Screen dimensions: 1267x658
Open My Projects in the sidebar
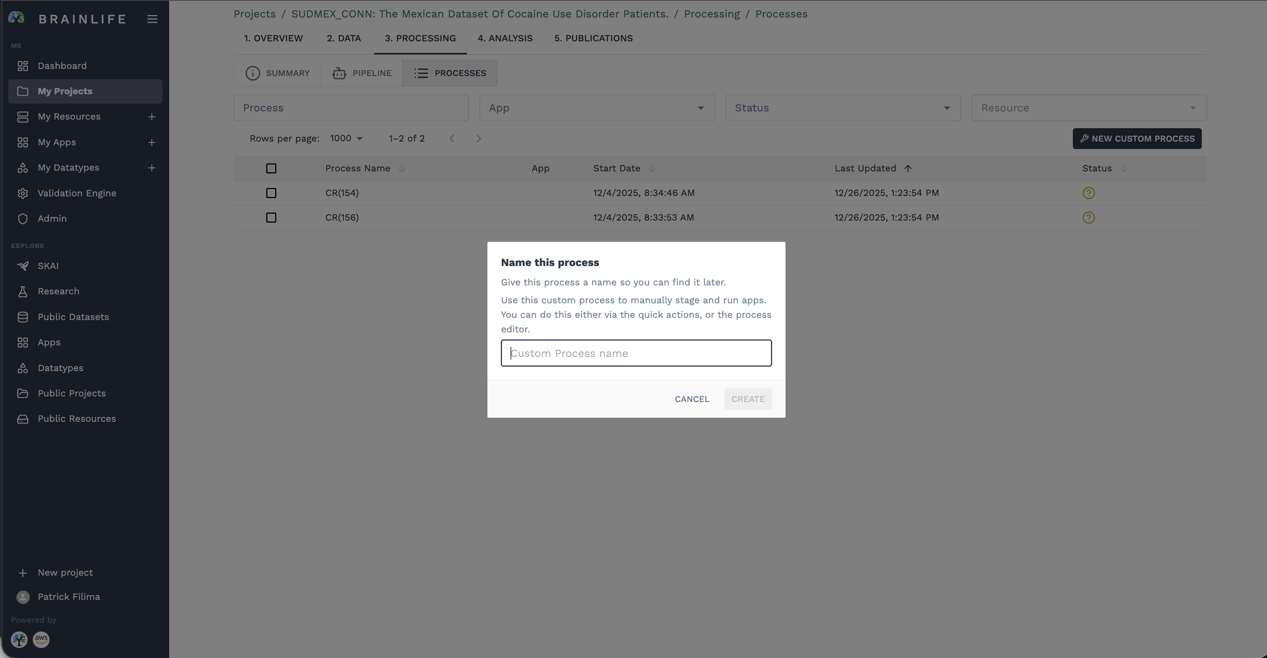85,91
